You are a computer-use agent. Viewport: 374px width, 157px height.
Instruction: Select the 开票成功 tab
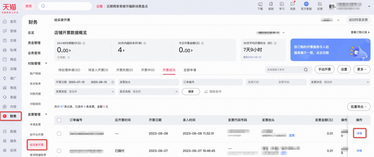(x=169, y=70)
